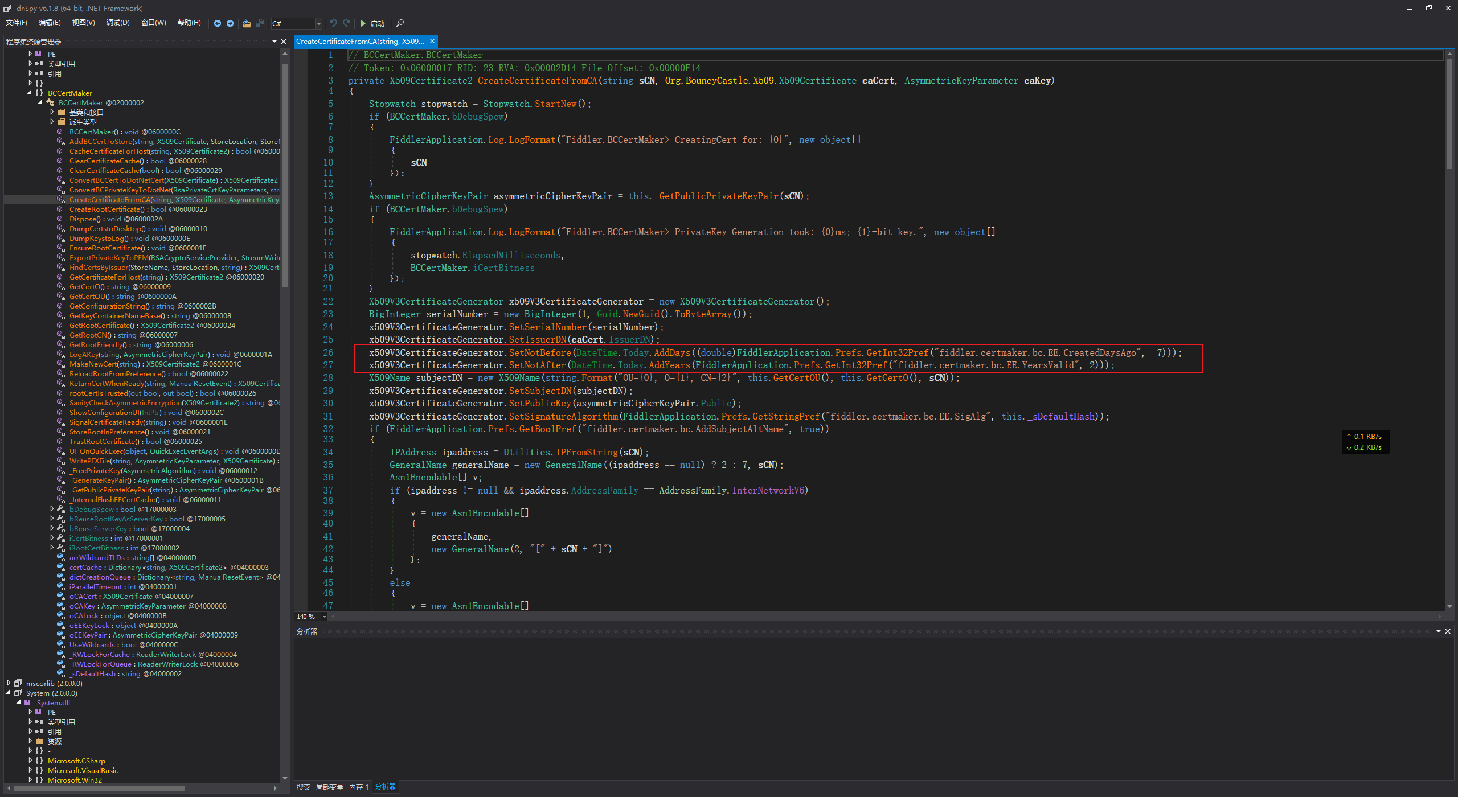Click the code editor vertical scrollbar thumb
The image size is (1458, 797).
1449,113
